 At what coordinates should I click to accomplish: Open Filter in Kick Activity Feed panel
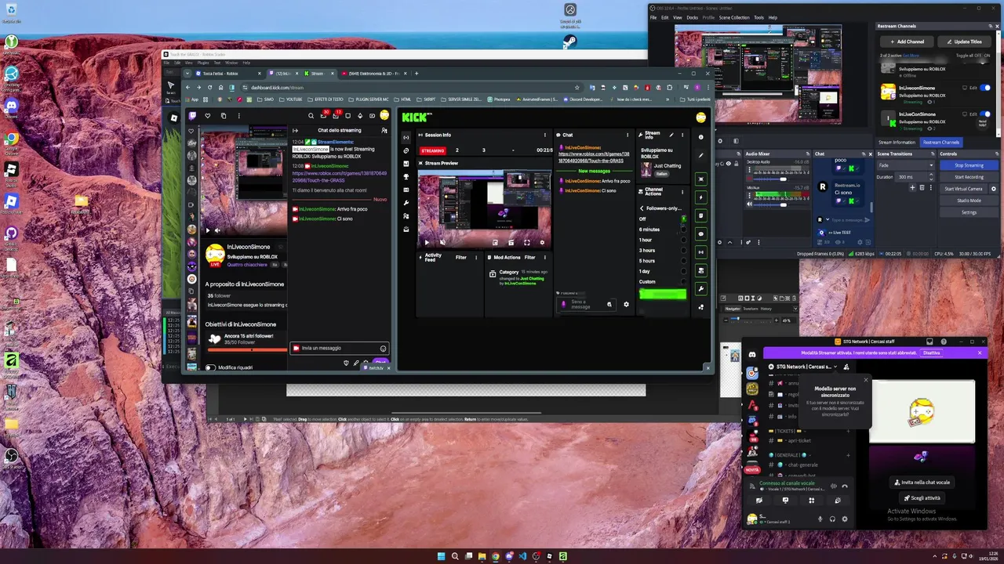[x=461, y=258]
